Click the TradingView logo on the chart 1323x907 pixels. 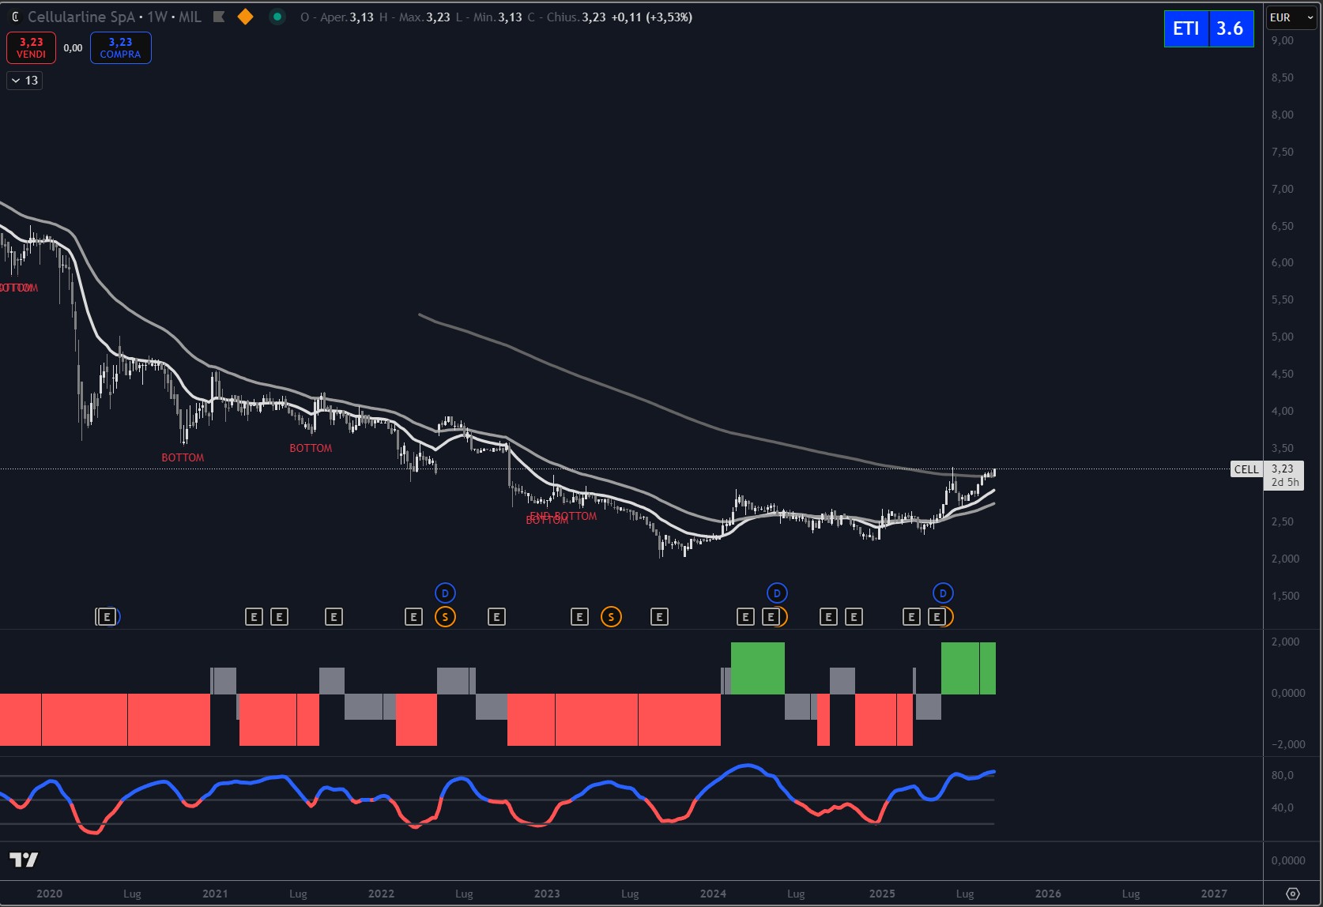(x=24, y=860)
